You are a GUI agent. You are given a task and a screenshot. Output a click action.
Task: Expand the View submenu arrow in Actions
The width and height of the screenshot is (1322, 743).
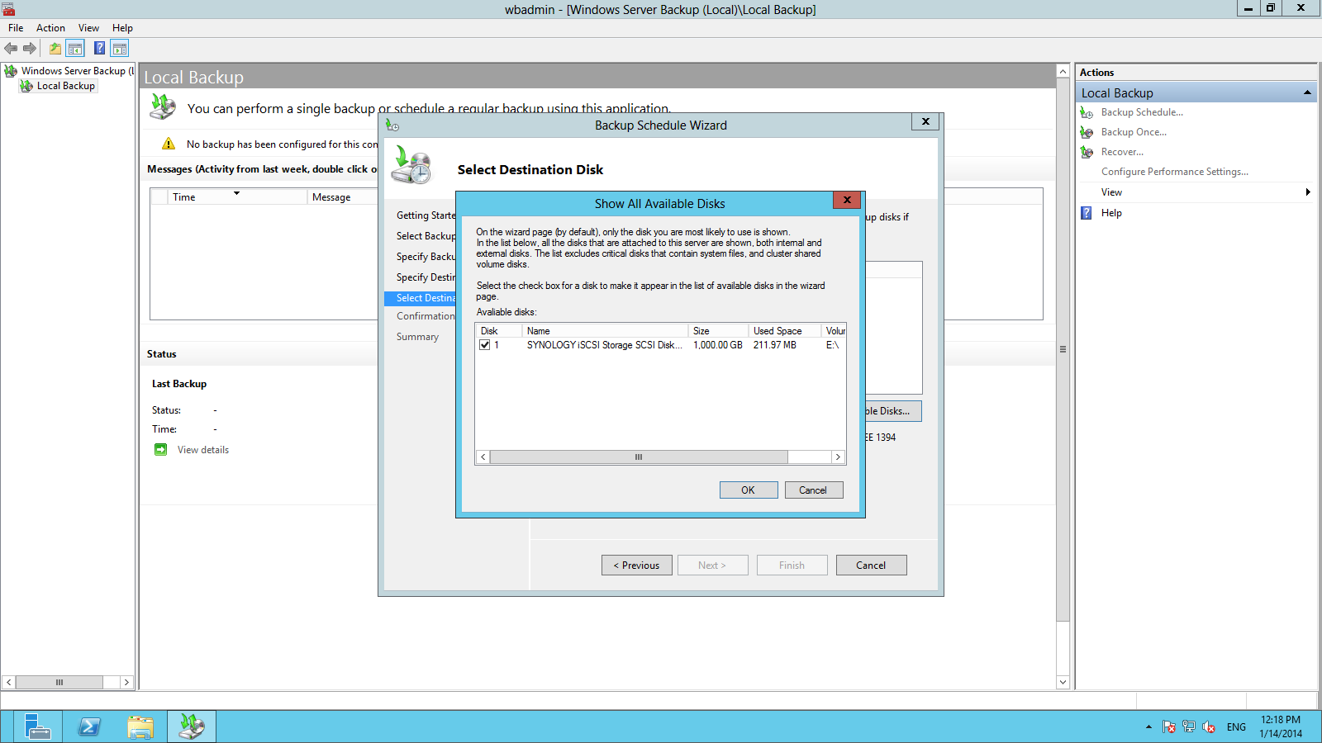click(x=1308, y=192)
